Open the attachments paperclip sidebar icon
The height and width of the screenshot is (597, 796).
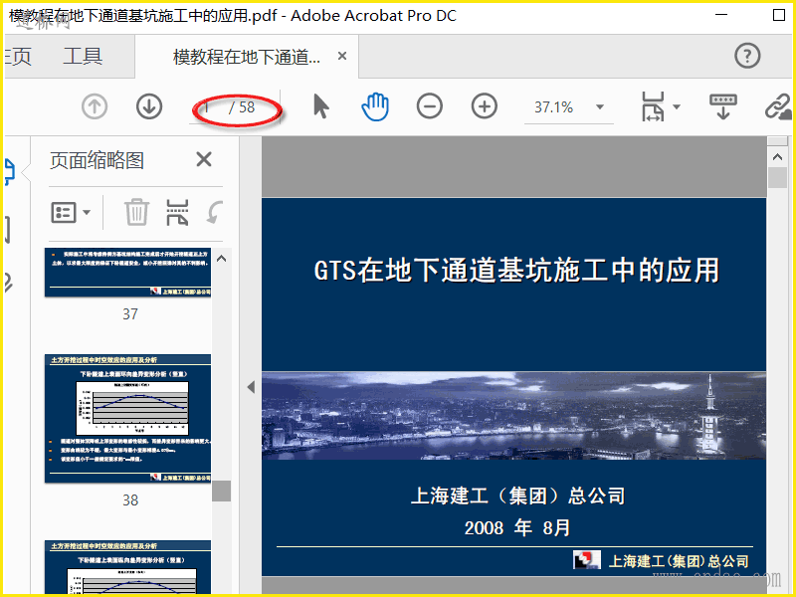(8, 283)
